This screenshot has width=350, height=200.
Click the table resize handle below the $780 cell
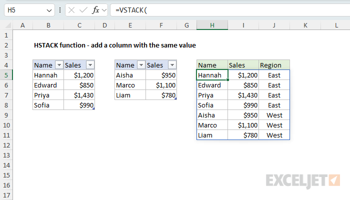tap(175, 98)
